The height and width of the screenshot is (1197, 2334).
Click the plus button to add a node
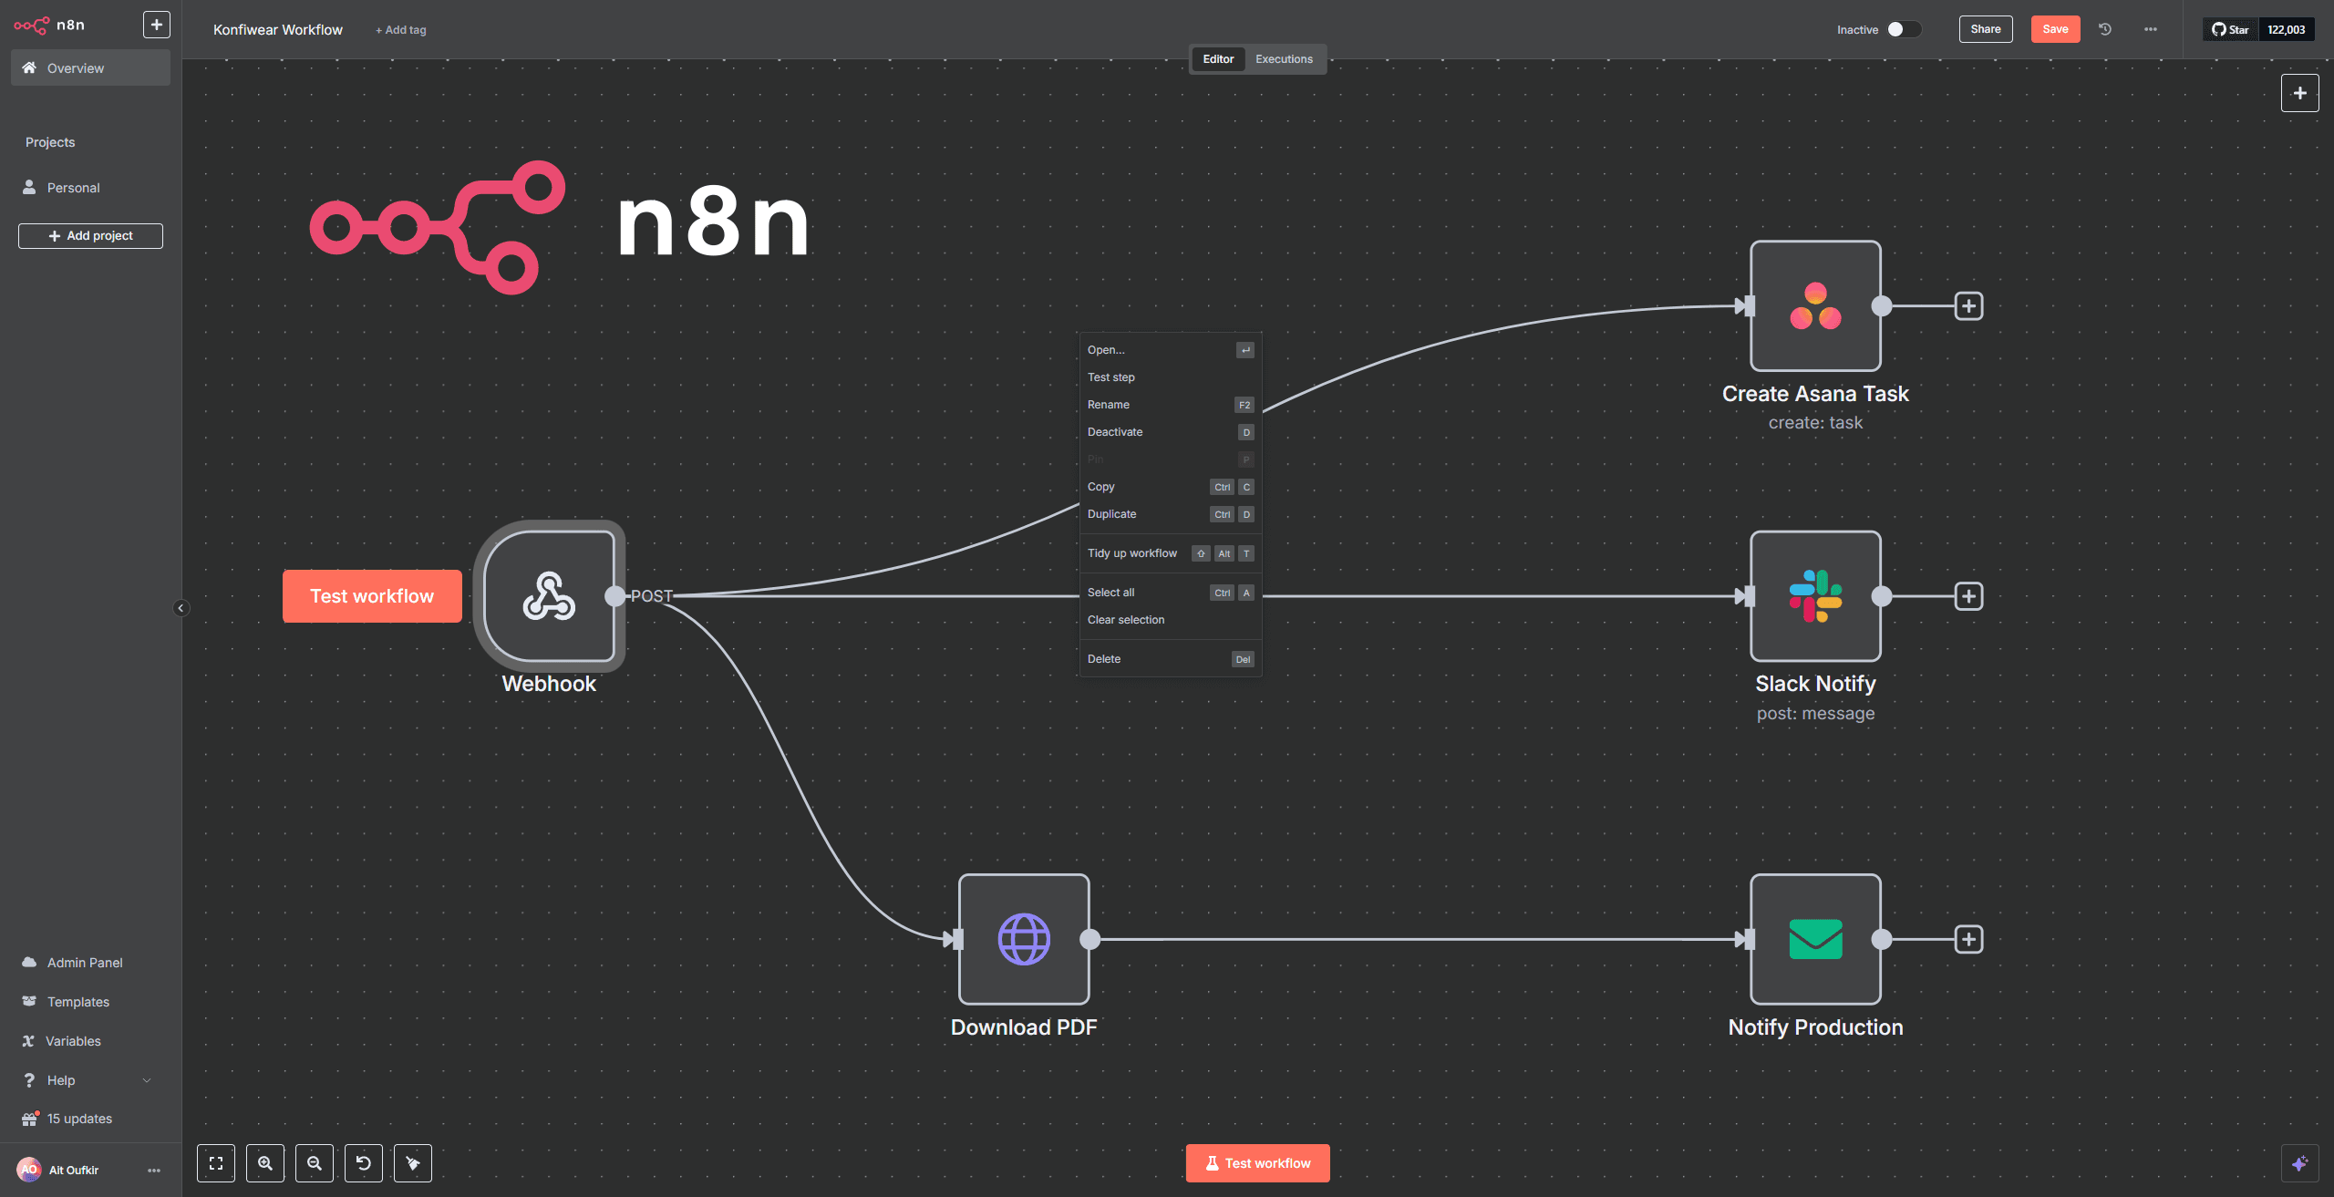point(2300,92)
